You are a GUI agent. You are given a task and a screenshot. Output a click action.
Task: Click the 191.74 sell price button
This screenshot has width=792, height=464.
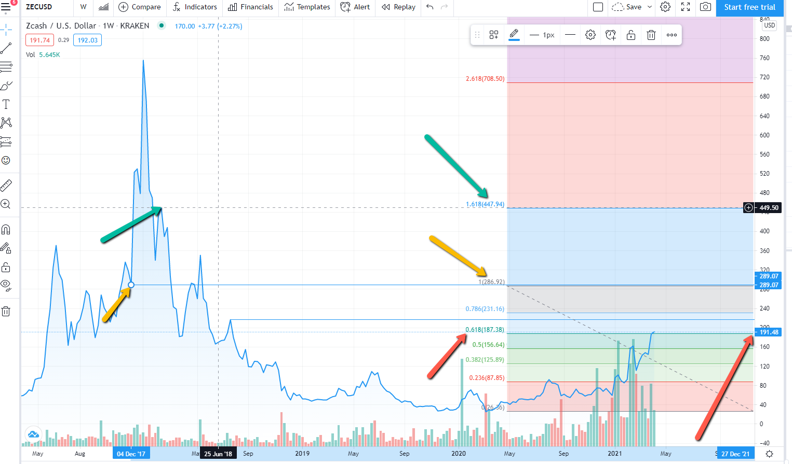pyautogui.click(x=40, y=40)
